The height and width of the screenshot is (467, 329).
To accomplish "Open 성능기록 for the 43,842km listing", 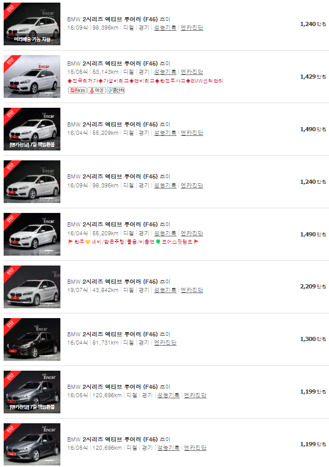I will [x=165, y=290].
